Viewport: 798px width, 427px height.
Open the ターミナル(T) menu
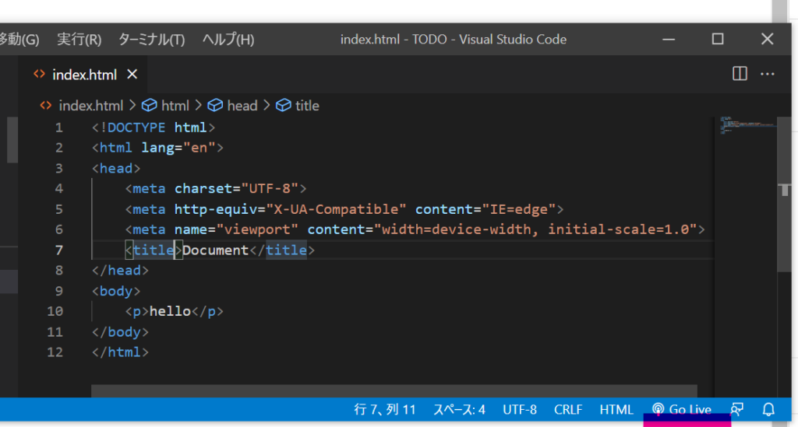151,39
